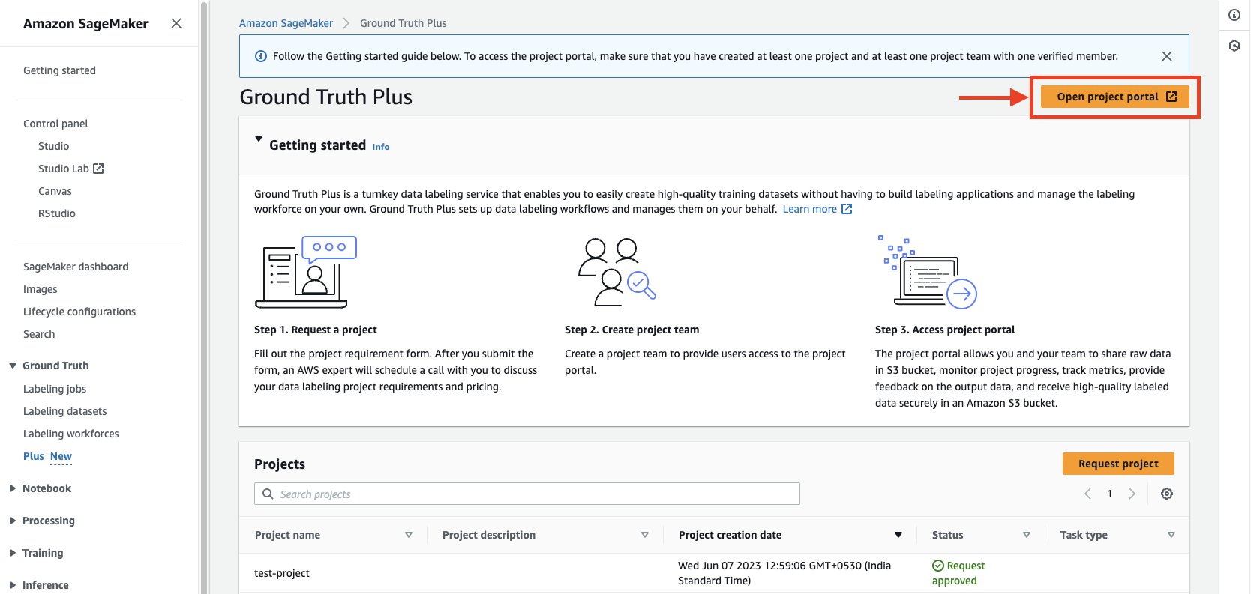Select Canvas in sidebar
Screen dimensions: 1251x594
pos(55,191)
